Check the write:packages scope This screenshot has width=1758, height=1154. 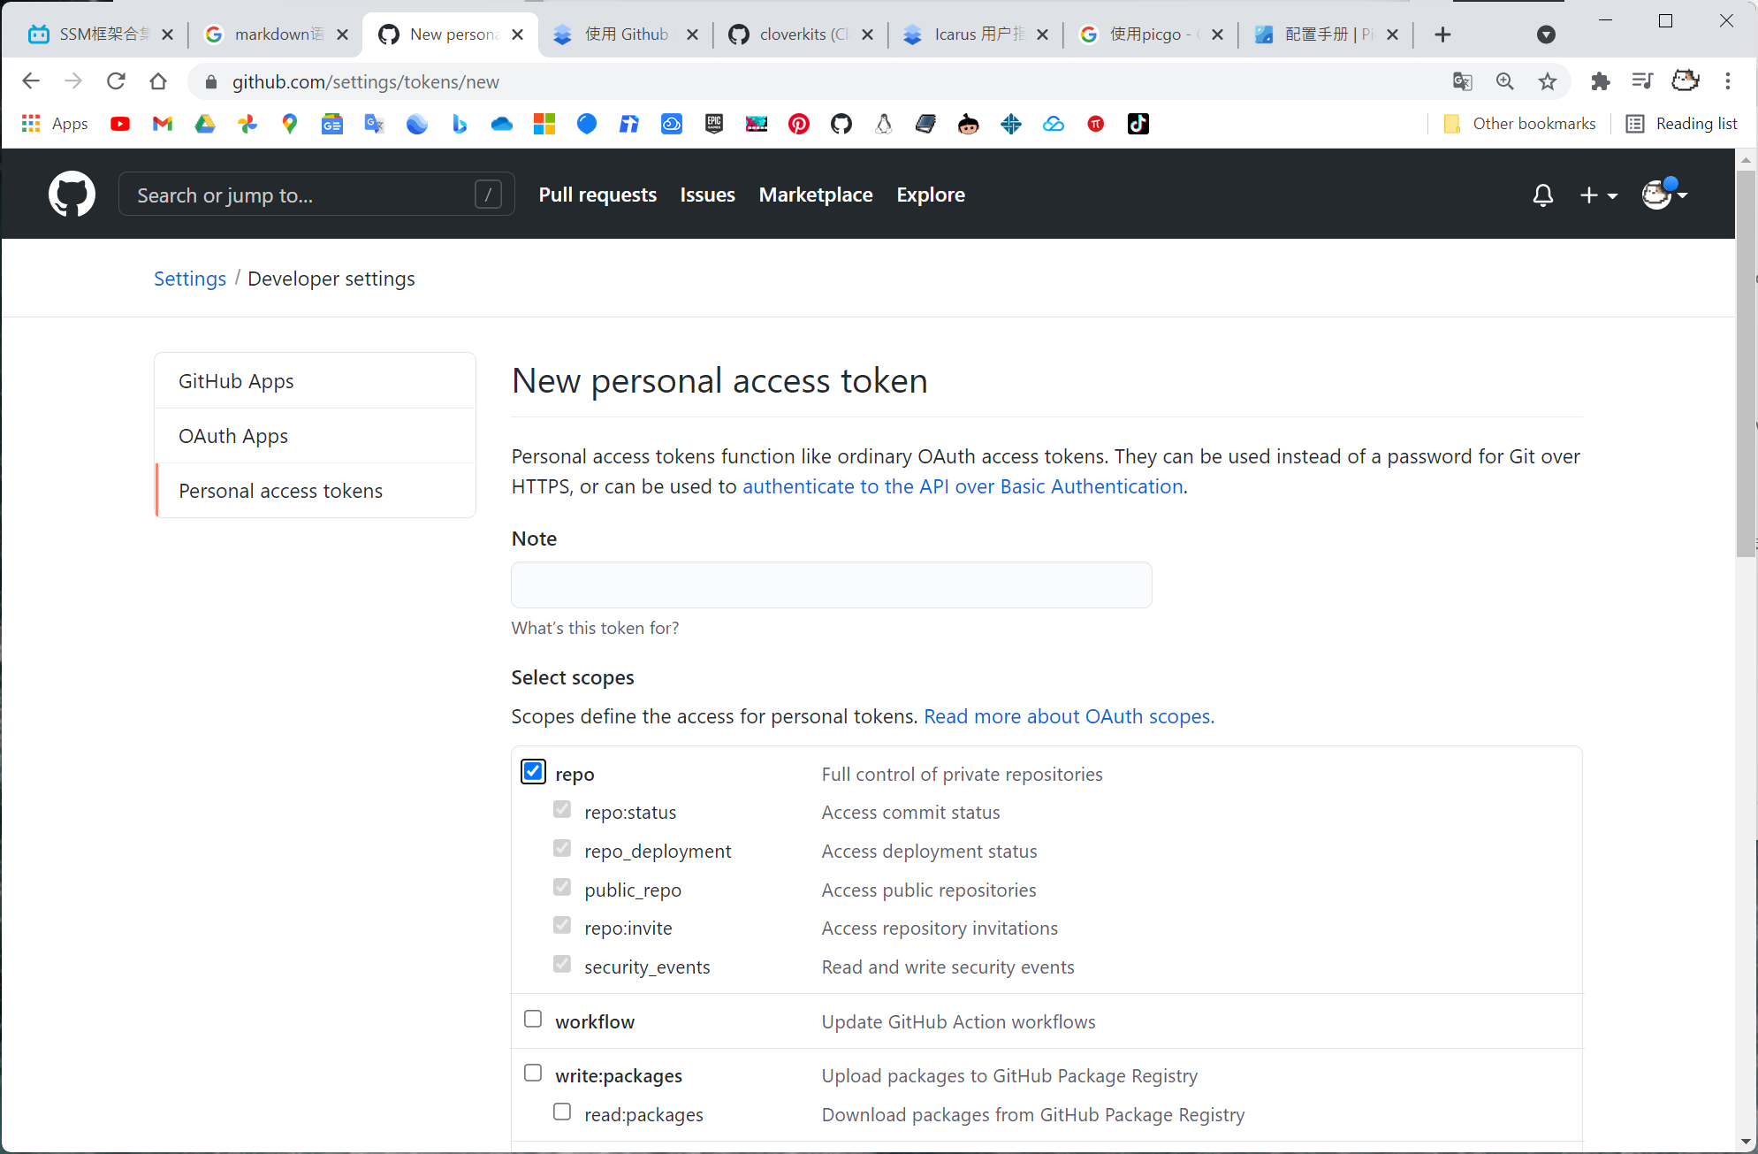(533, 1073)
